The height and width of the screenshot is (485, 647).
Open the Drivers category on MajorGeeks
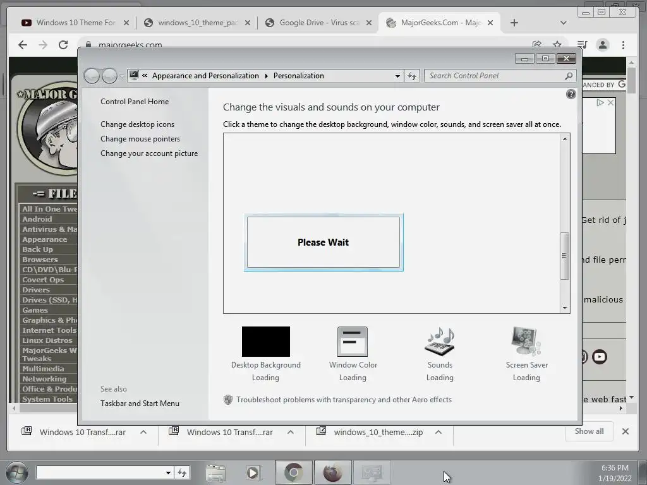coord(36,290)
